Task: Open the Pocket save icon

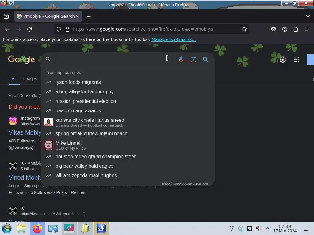Action: point(273,29)
